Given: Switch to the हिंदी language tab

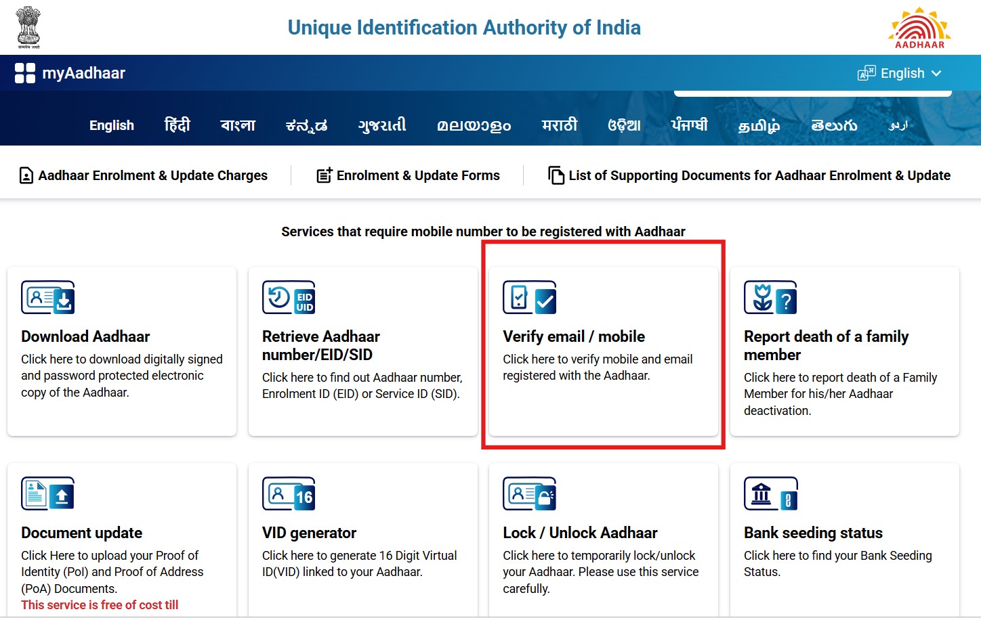Looking at the screenshot, I should 177,125.
